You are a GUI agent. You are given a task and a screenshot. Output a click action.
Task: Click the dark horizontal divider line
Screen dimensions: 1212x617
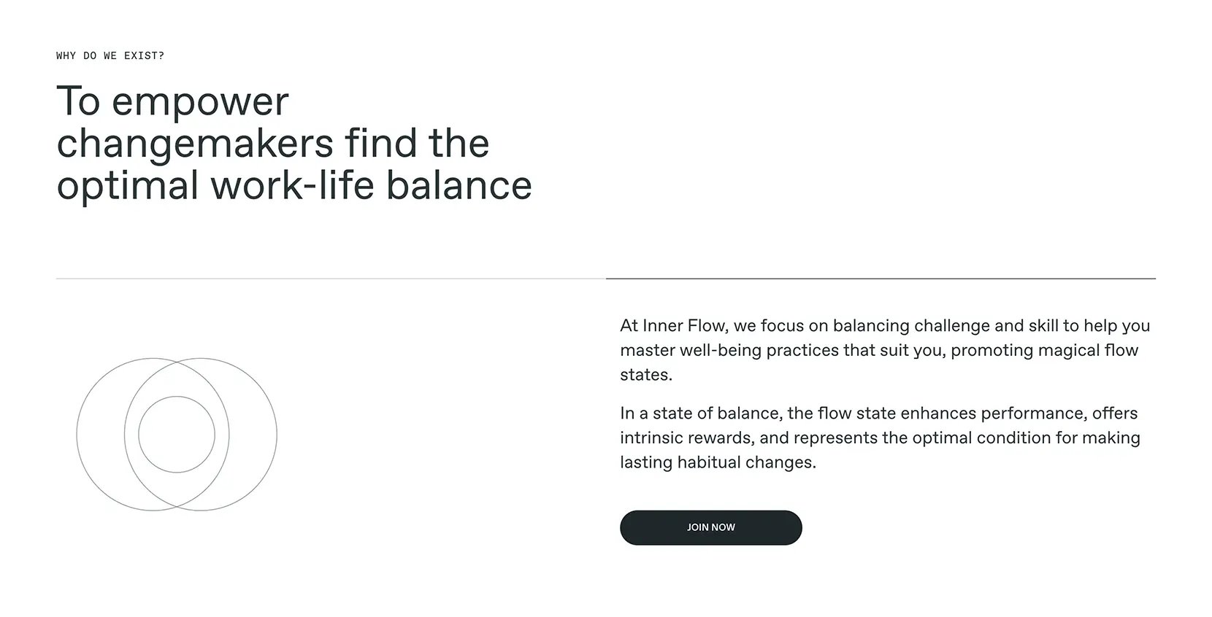(881, 279)
